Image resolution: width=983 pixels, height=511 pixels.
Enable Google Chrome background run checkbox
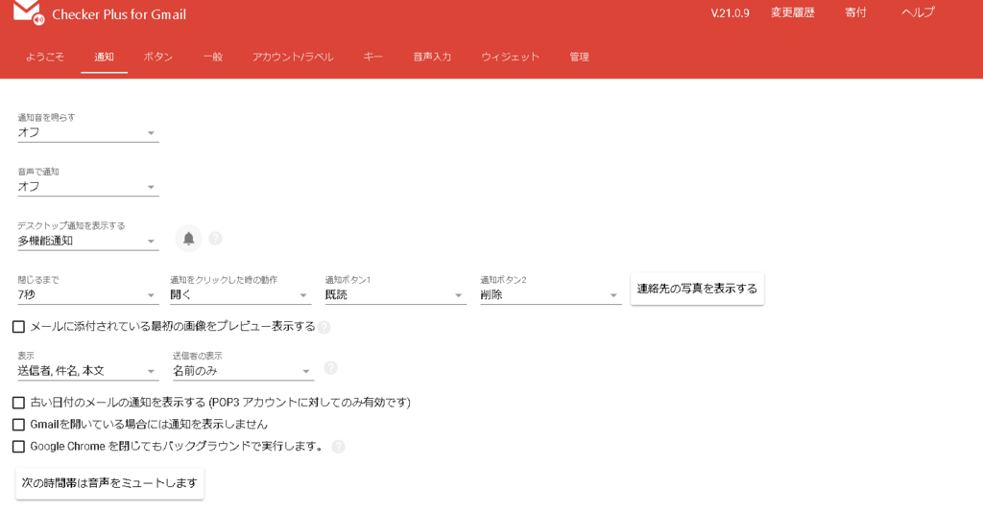(x=19, y=447)
